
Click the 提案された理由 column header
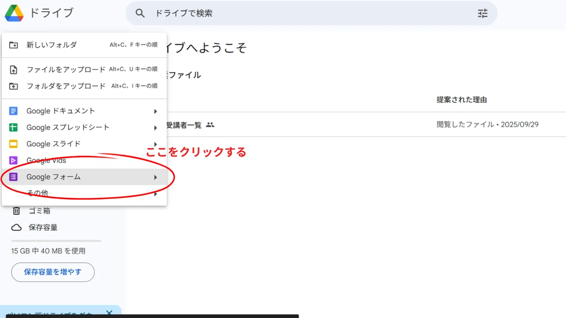462,100
